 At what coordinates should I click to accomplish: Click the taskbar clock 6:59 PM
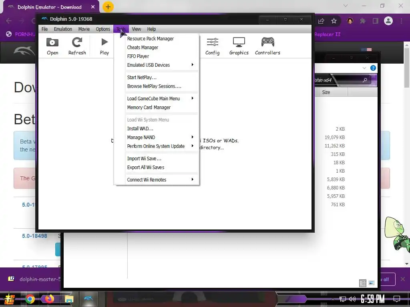pyautogui.click(x=373, y=299)
